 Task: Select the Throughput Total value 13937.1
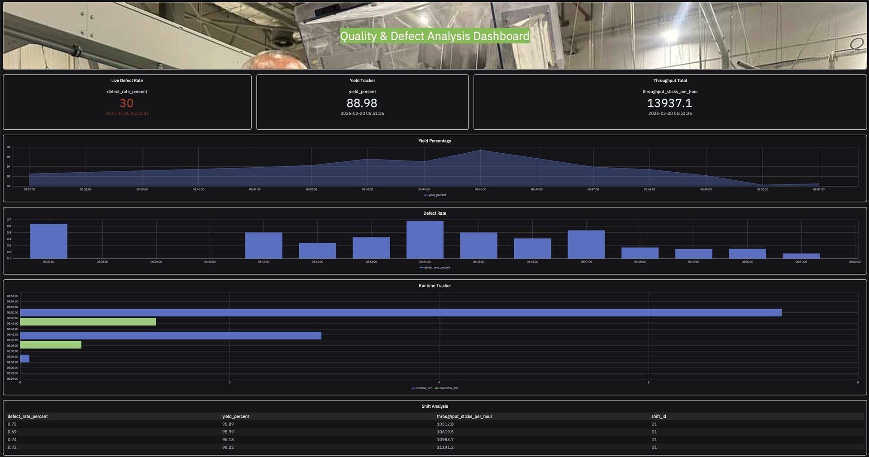(669, 104)
